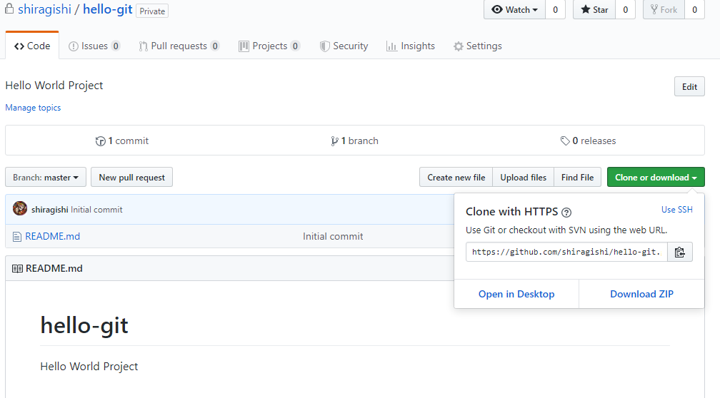The image size is (720, 398).
Task: Open the Watch dropdown
Action: (x=514, y=10)
